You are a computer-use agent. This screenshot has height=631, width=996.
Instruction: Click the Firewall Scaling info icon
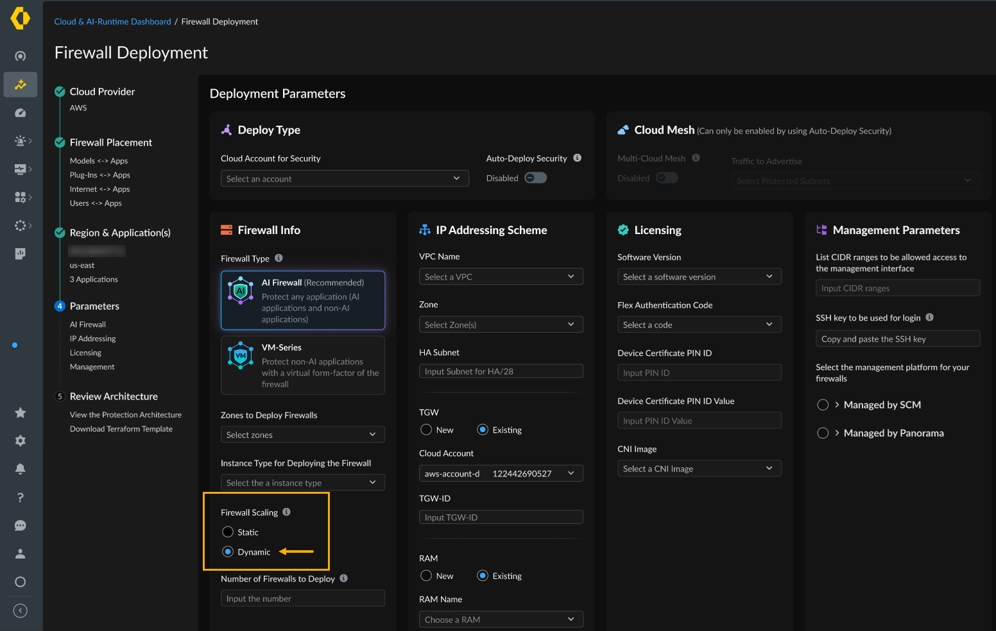pos(287,512)
